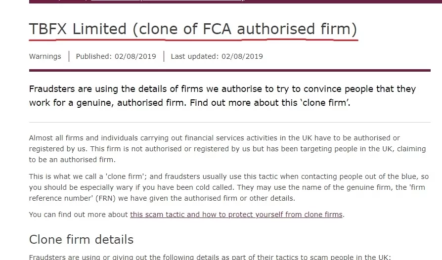Click the partially visible underlined link in top banner
This screenshot has height=260, width=442.
(168, 0)
